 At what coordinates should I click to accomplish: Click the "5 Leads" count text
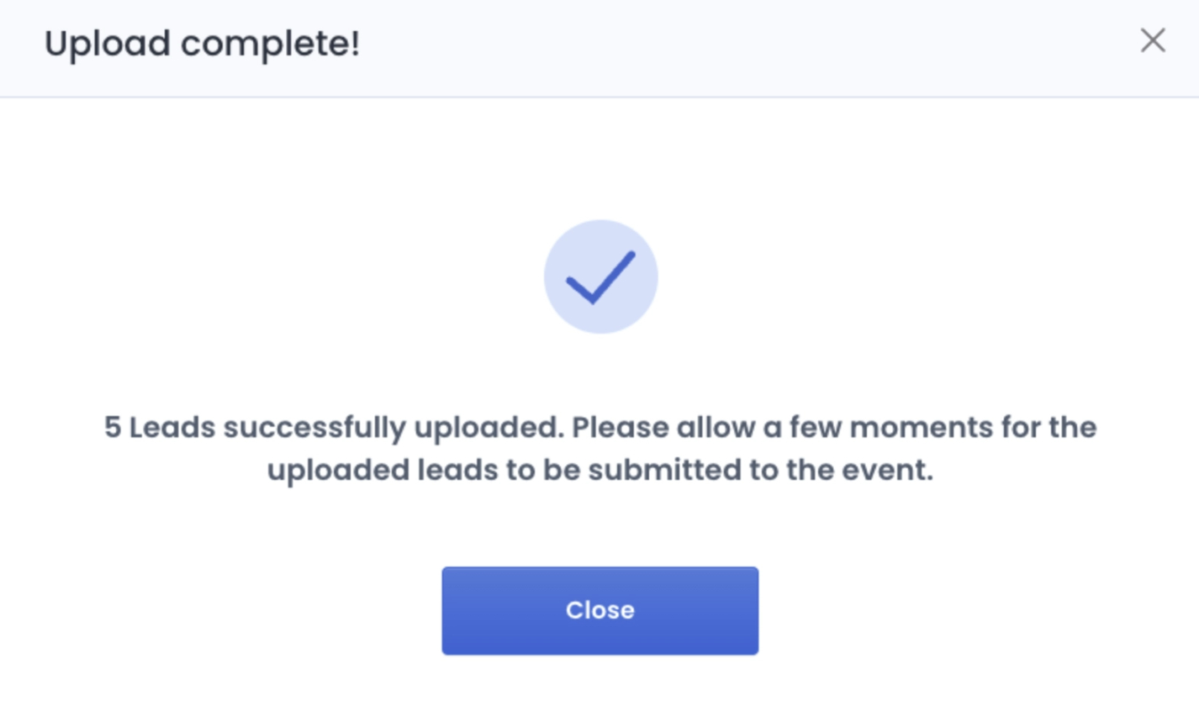point(160,427)
